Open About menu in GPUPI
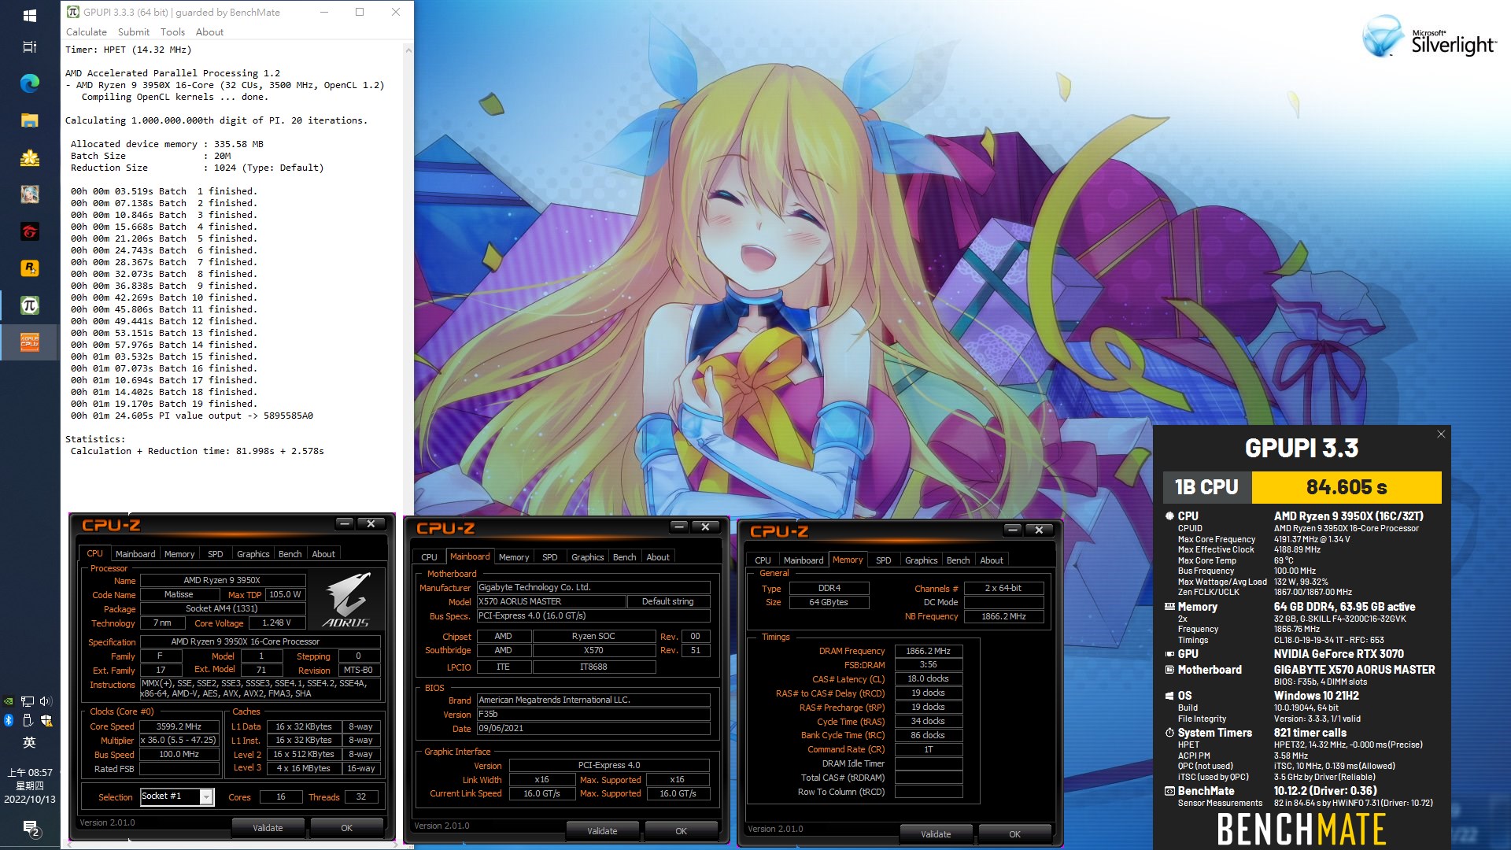The width and height of the screenshot is (1511, 850). point(209,32)
